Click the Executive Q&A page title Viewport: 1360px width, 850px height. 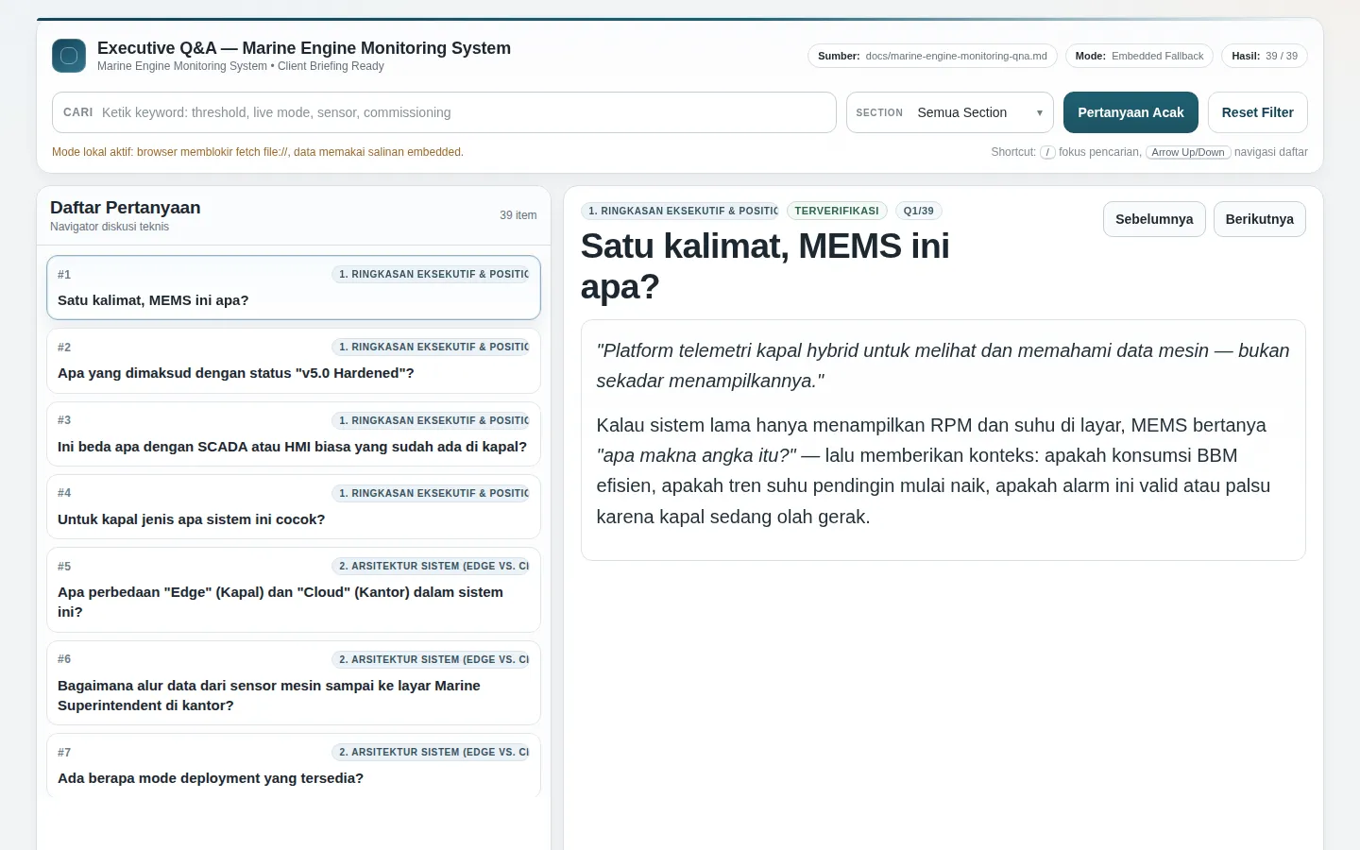tap(304, 48)
